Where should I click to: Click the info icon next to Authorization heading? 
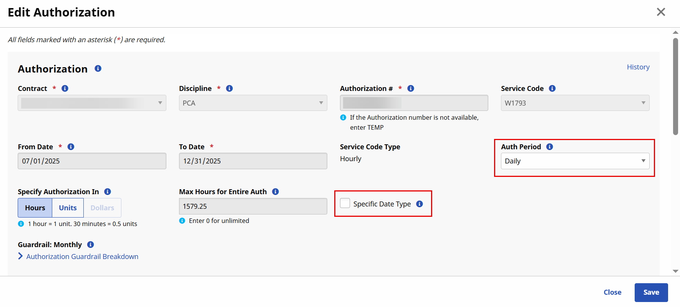(x=98, y=68)
